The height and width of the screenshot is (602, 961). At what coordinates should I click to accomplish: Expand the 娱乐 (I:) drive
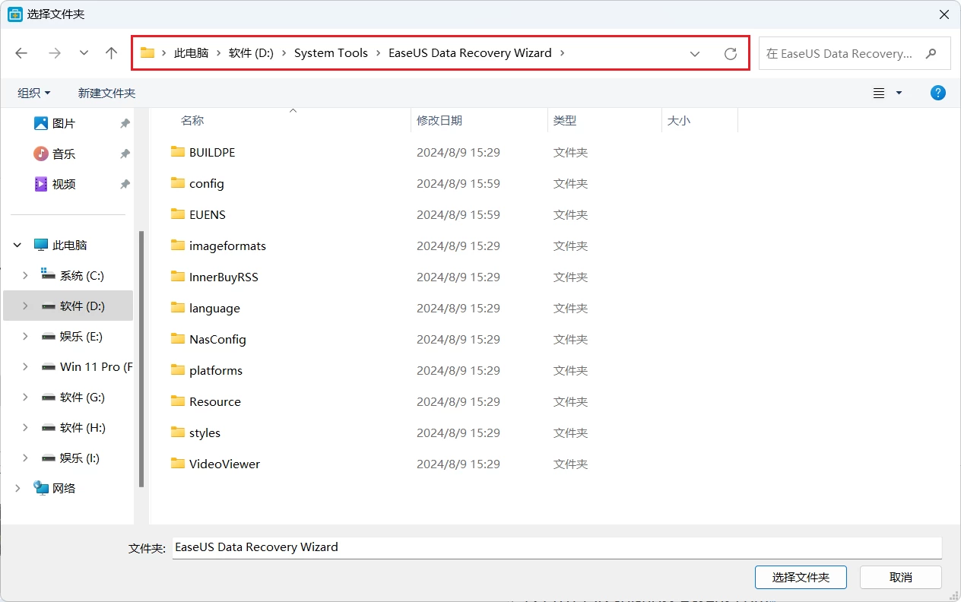(x=25, y=458)
